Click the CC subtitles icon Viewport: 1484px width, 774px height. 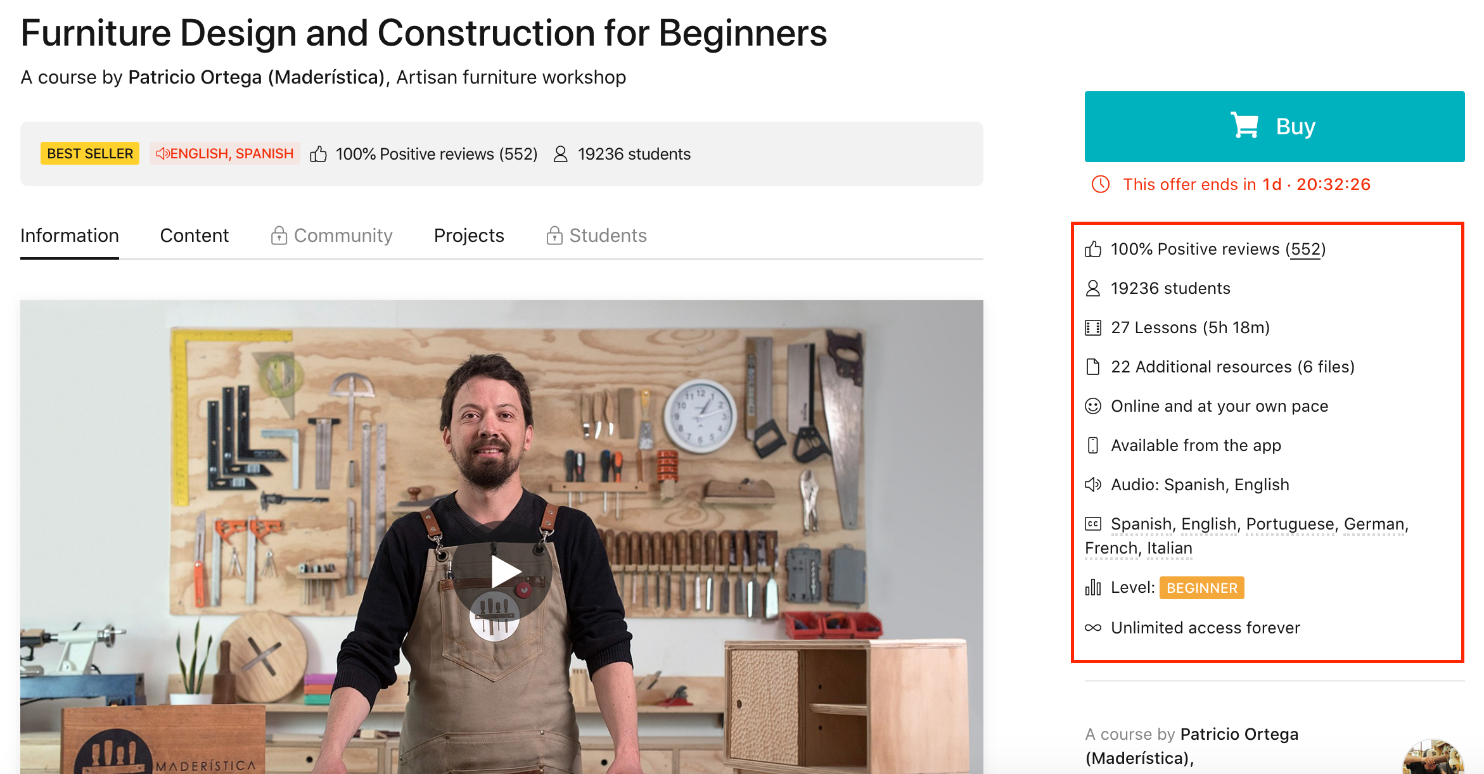point(1093,524)
